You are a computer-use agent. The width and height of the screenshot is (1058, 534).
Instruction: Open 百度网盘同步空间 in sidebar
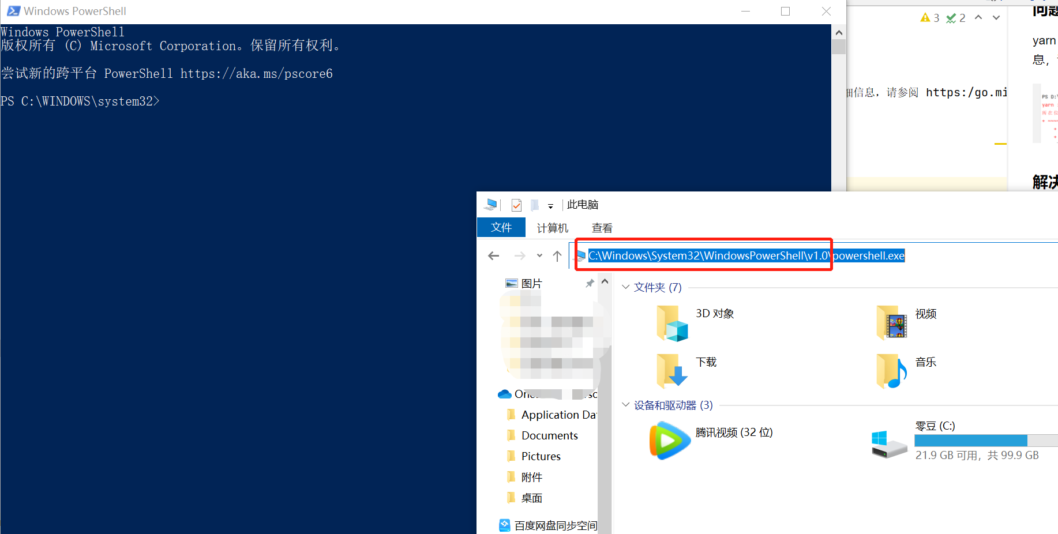point(548,525)
